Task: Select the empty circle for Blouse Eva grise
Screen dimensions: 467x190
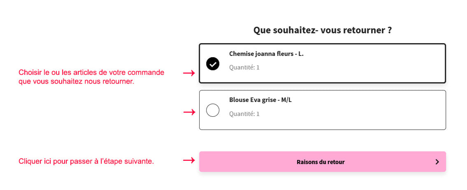Action: click(x=213, y=110)
